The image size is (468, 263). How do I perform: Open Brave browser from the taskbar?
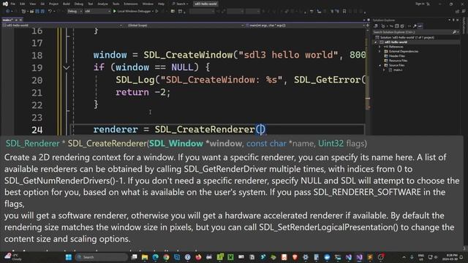coord(295,257)
